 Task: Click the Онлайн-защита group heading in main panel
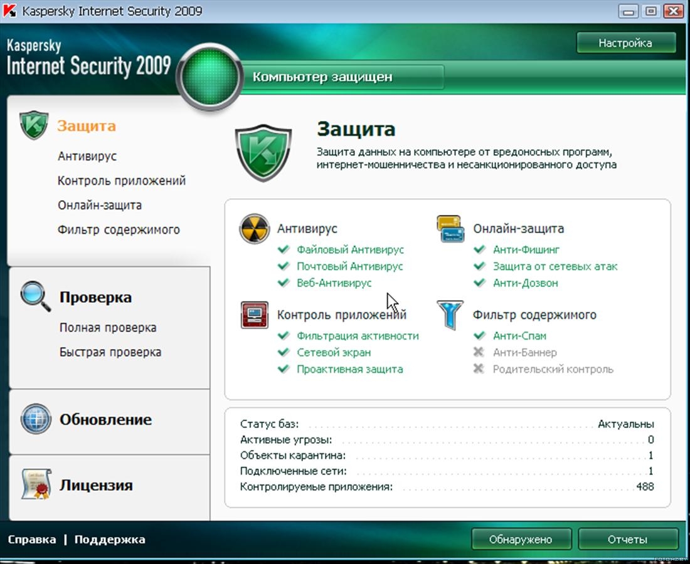tap(518, 229)
